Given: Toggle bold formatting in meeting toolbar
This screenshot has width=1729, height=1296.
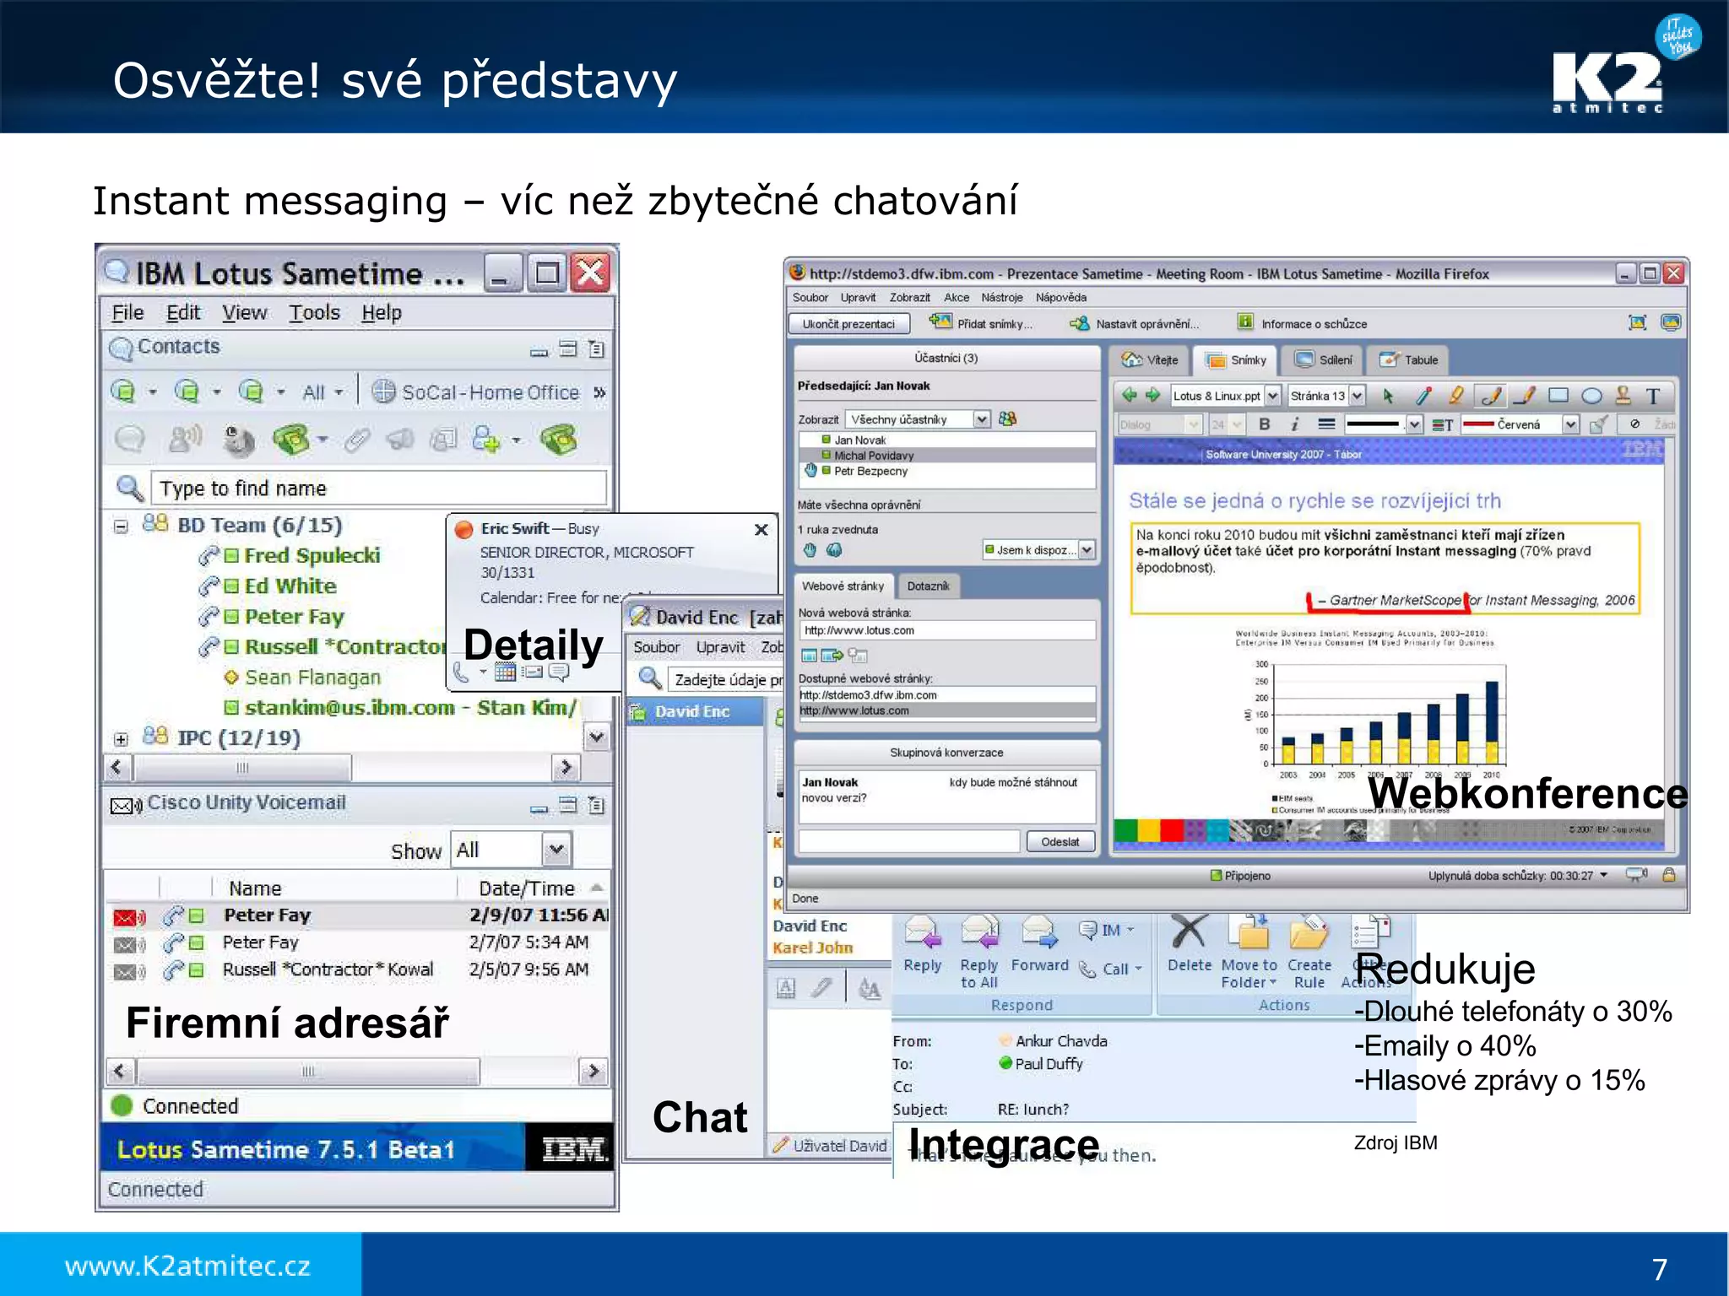Looking at the screenshot, I should pos(1265,424).
